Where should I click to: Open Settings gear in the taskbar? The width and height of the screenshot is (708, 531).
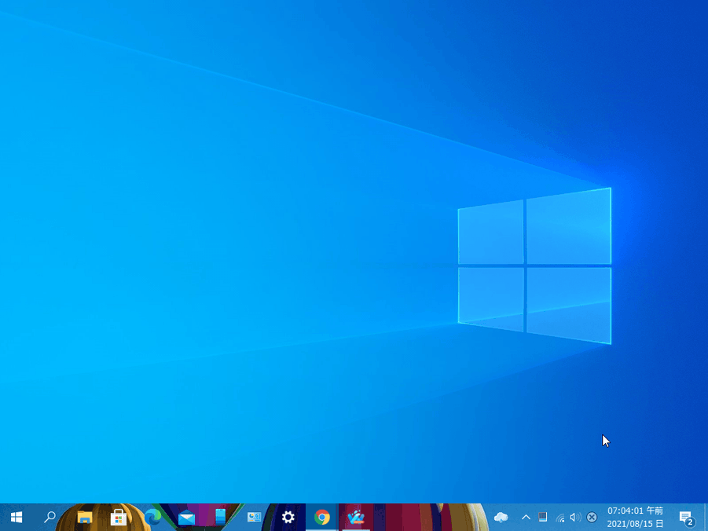point(288,517)
